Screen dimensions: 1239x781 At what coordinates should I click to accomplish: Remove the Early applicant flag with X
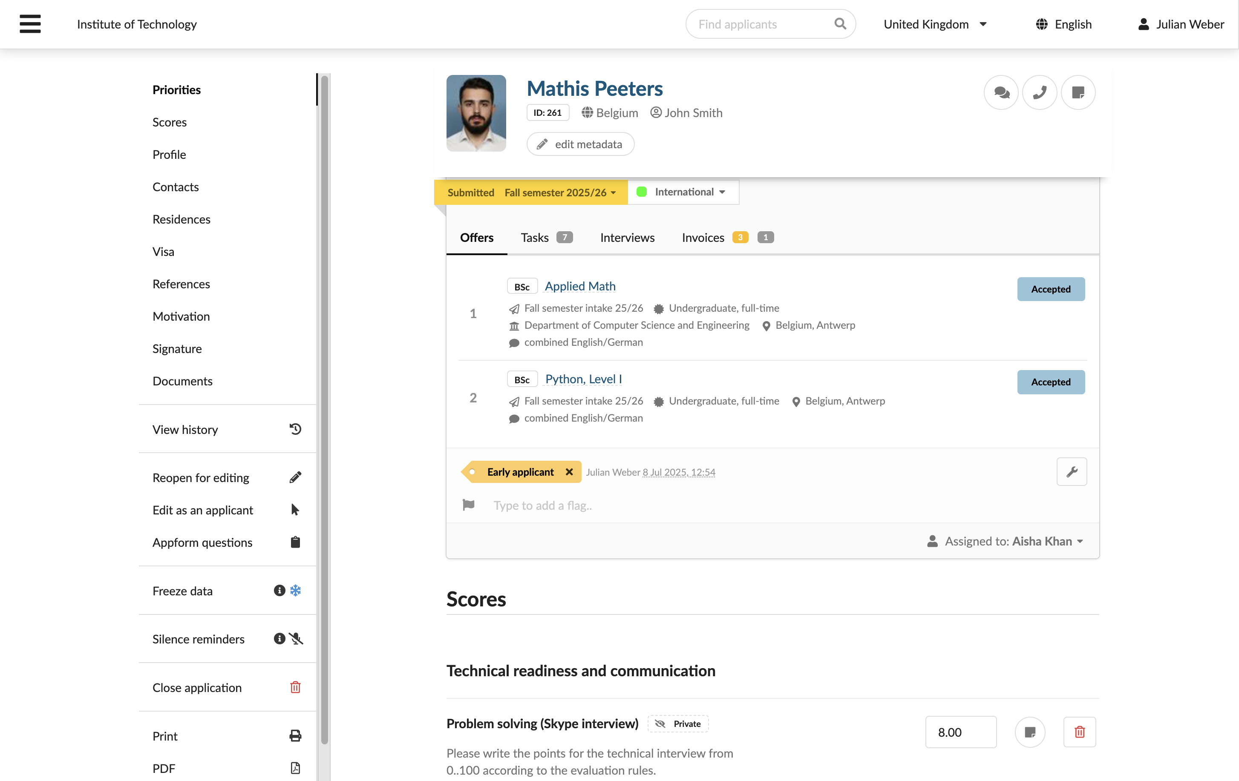click(x=569, y=472)
